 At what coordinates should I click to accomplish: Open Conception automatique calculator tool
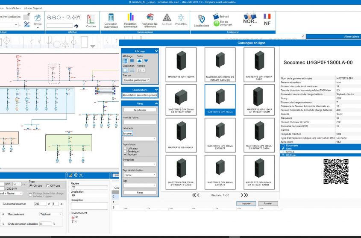[111, 21]
